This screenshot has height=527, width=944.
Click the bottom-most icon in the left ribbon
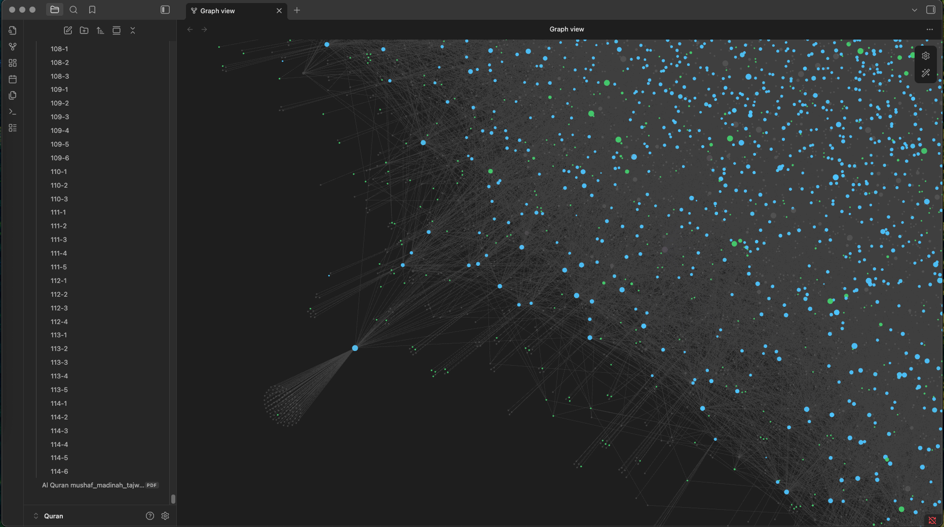[13, 128]
